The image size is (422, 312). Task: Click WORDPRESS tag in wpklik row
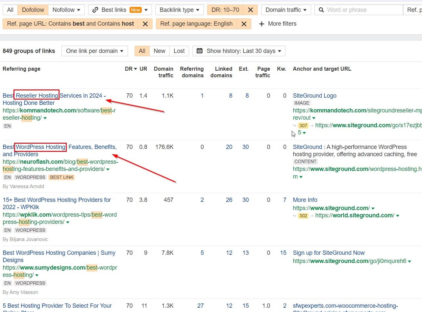pyautogui.click(x=30, y=230)
